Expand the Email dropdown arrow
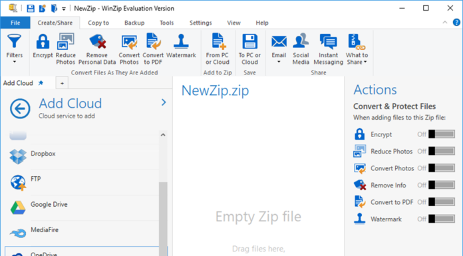Screen dimensions: 463x256 279,62
